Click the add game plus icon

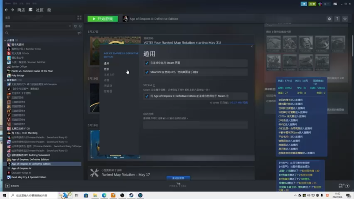[7, 186]
